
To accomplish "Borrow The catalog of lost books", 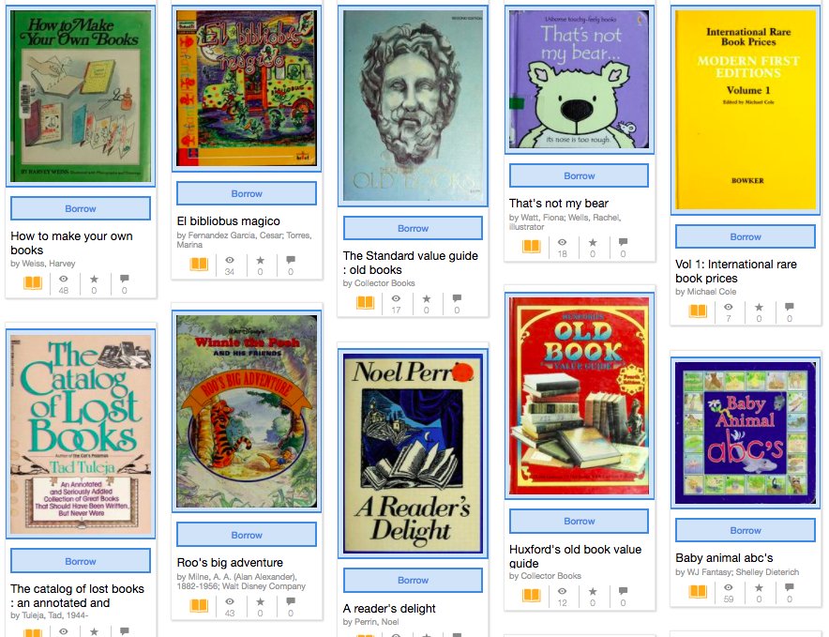I will pos(81,561).
